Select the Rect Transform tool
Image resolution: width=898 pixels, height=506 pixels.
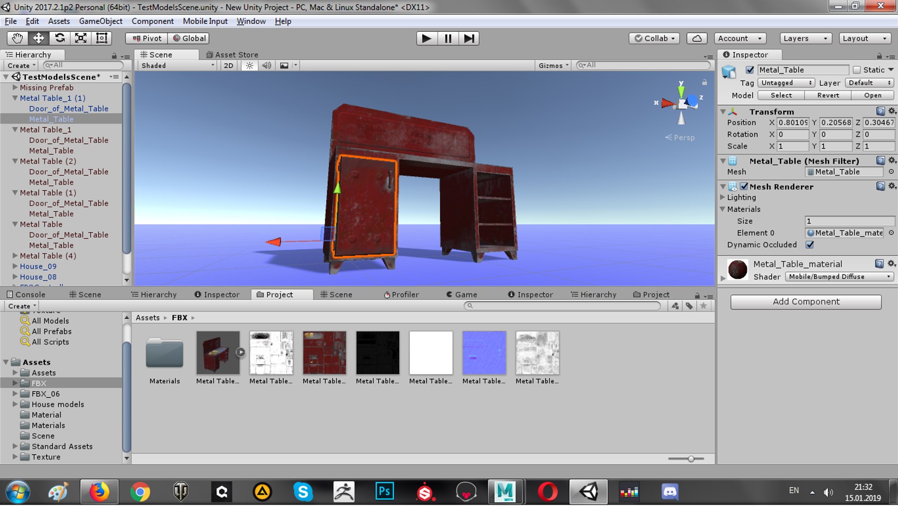(102, 38)
